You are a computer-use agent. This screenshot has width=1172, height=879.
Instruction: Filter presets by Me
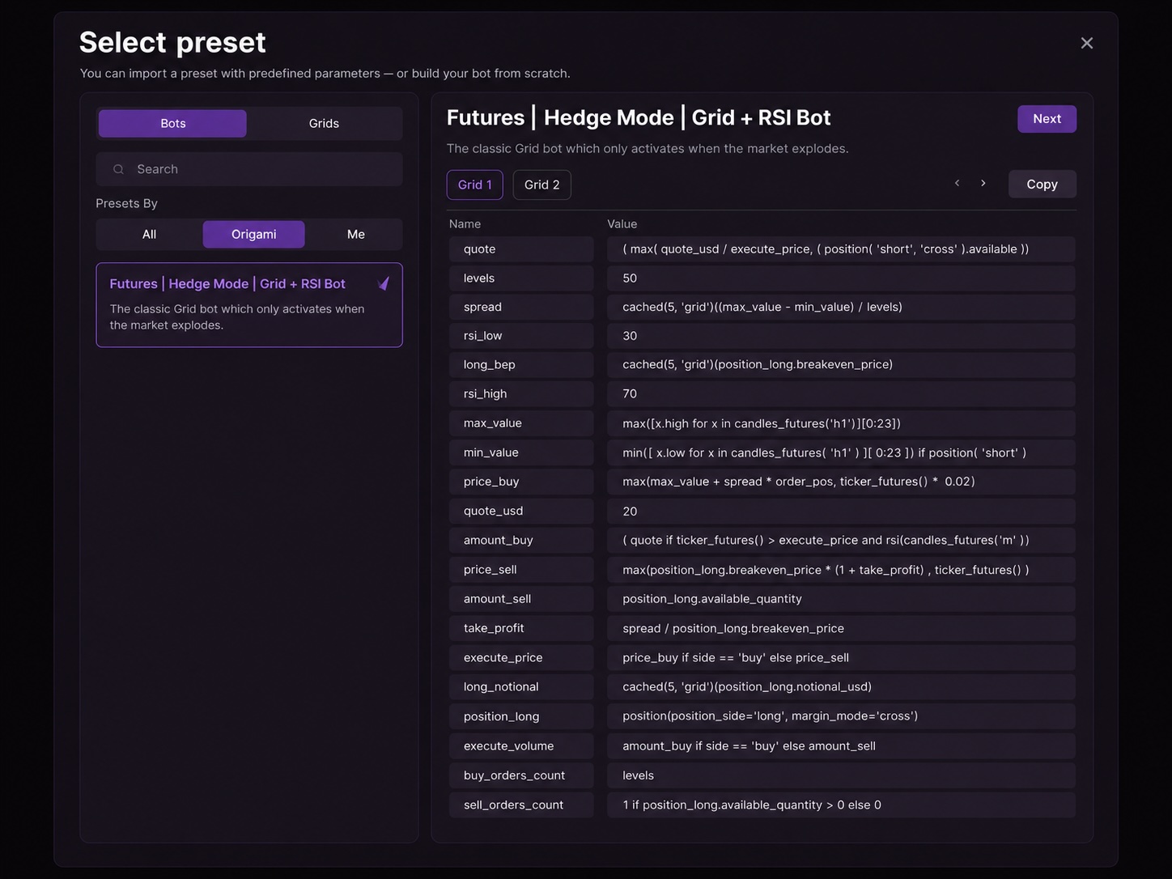(x=355, y=235)
